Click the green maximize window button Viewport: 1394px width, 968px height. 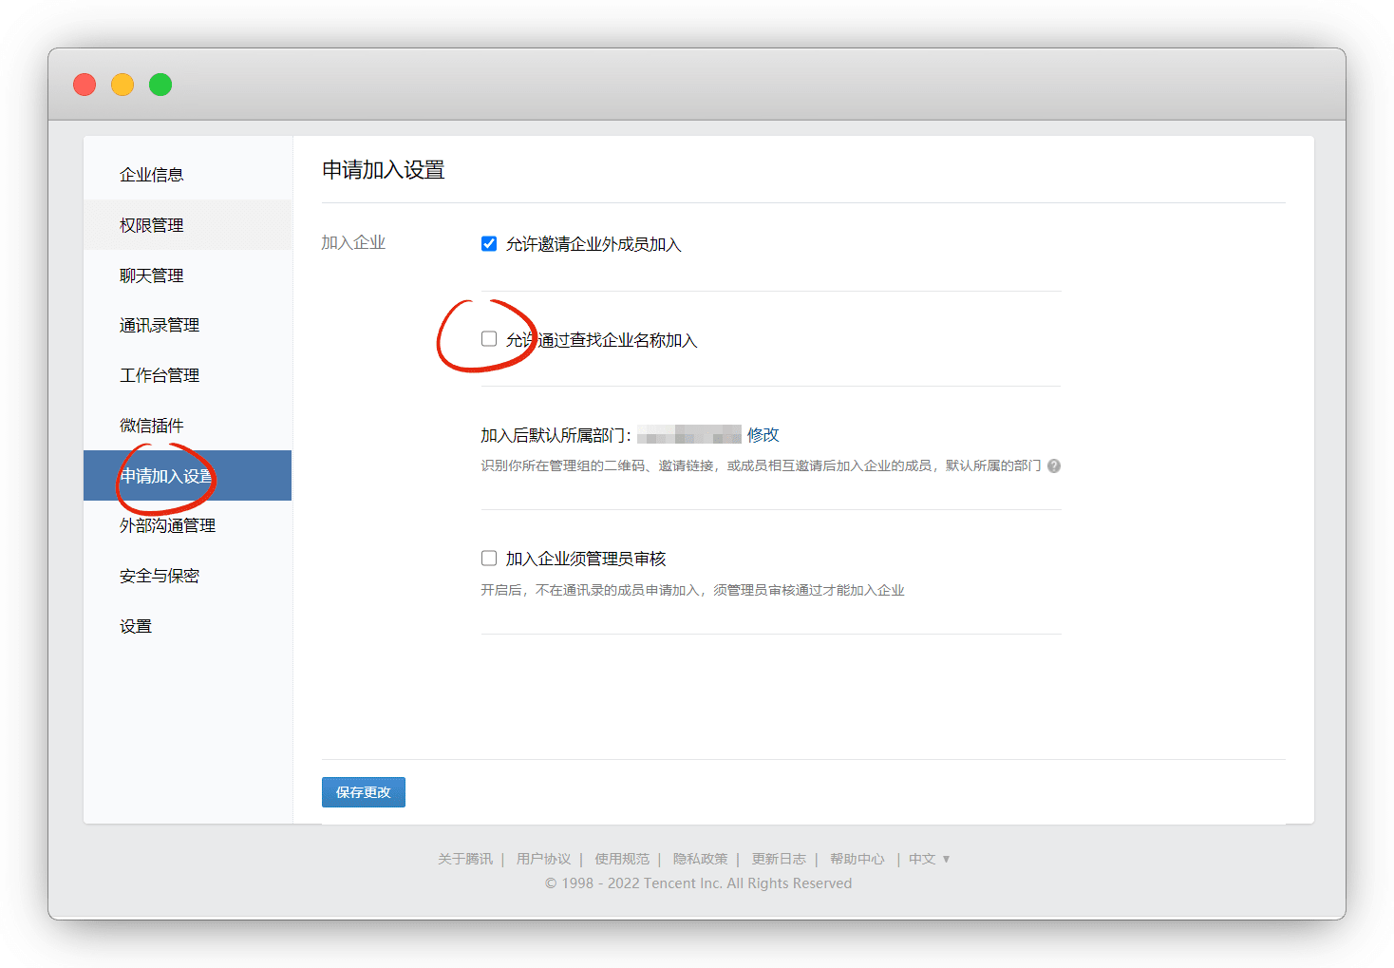[x=160, y=85]
